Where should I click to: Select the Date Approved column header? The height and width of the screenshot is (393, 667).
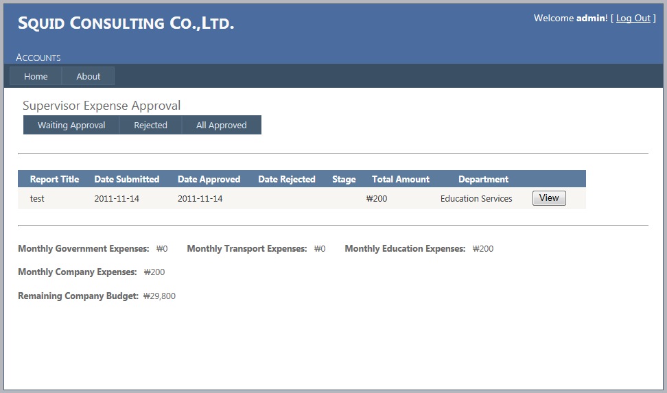point(209,179)
